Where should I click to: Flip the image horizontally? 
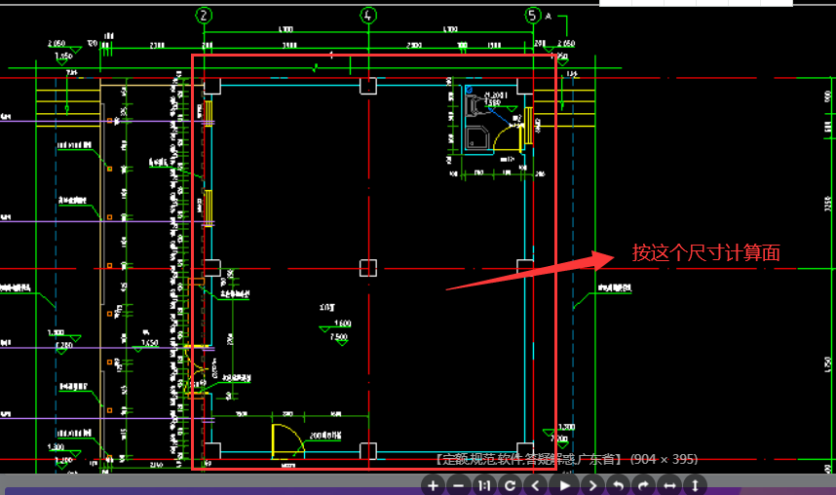(669, 486)
